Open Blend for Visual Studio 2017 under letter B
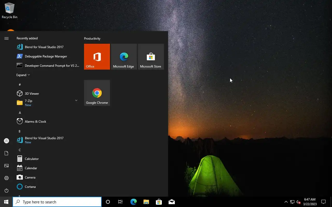The image size is (332, 207). pyautogui.click(x=48, y=140)
